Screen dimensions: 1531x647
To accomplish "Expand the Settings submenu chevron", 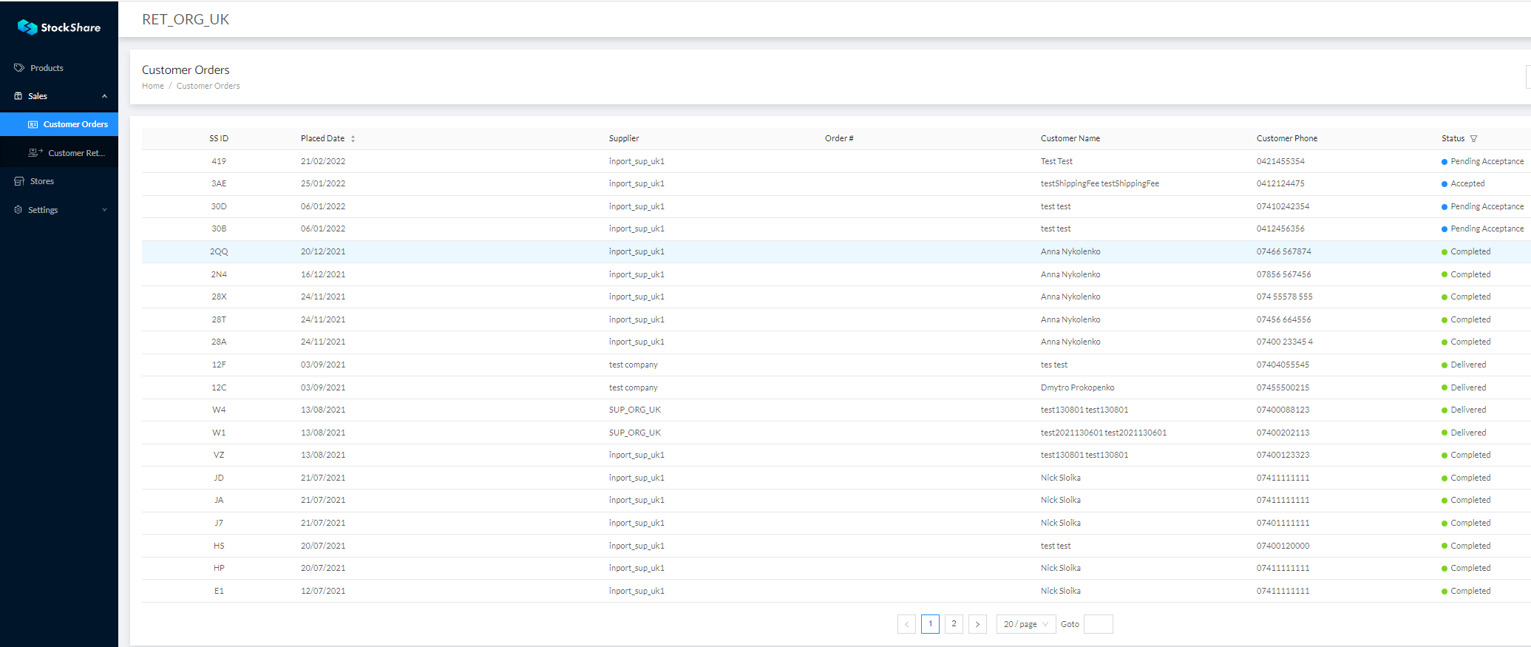I will coord(104,210).
